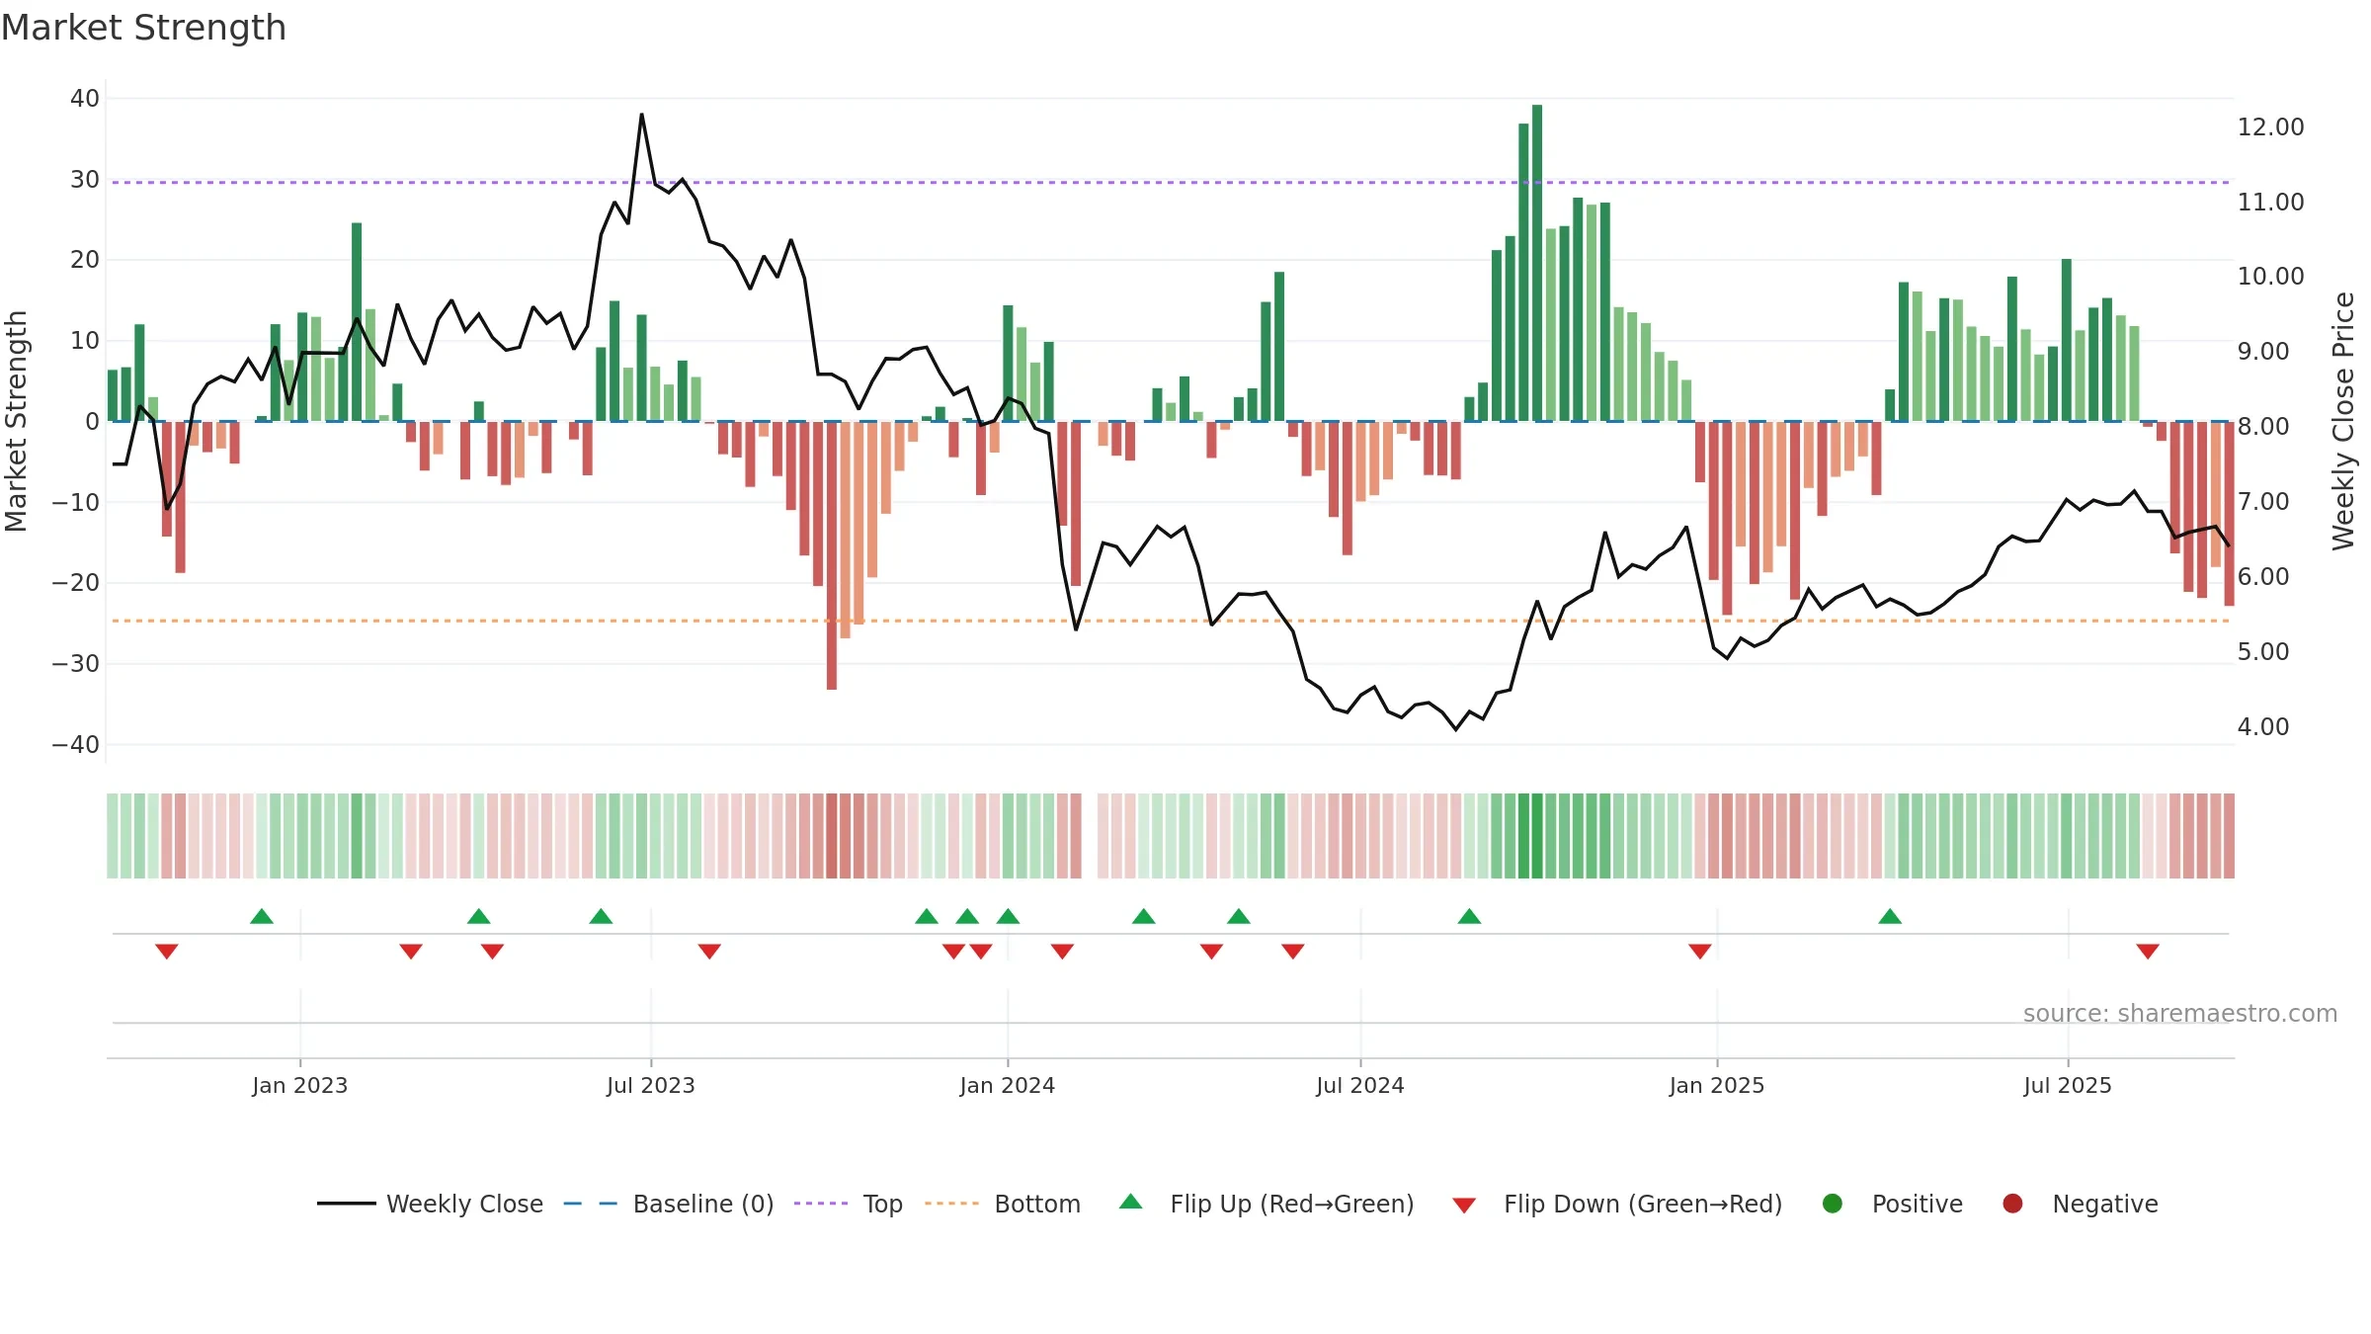Click the green triangle Flip Up legend icon
This screenshot has height=1334, width=2371.
1131,1202
